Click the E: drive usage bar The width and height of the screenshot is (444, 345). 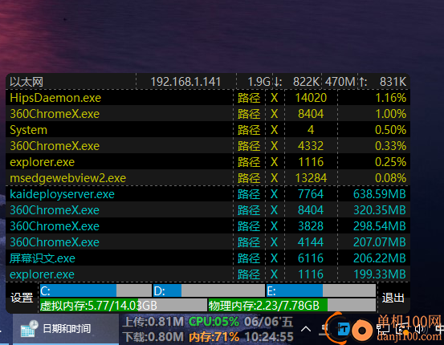[321, 290]
